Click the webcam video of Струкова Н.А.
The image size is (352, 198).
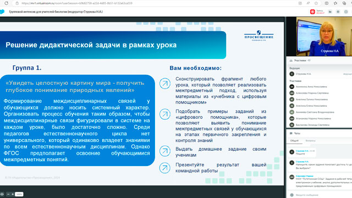tap(324, 36)
